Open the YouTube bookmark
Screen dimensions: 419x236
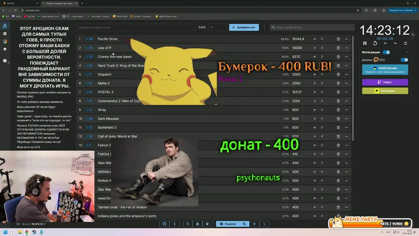29,16
